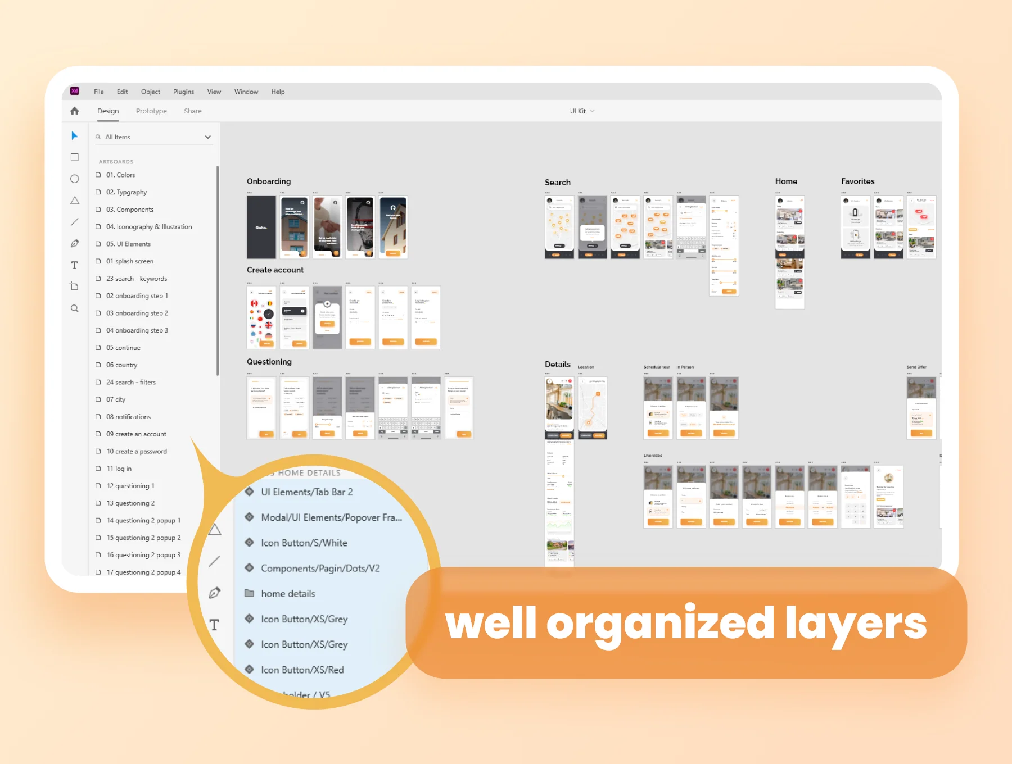Click the Live video label on canvas
Image resolution: width=1012 pixels, height=764 pixels.
(x=653, y=456)
